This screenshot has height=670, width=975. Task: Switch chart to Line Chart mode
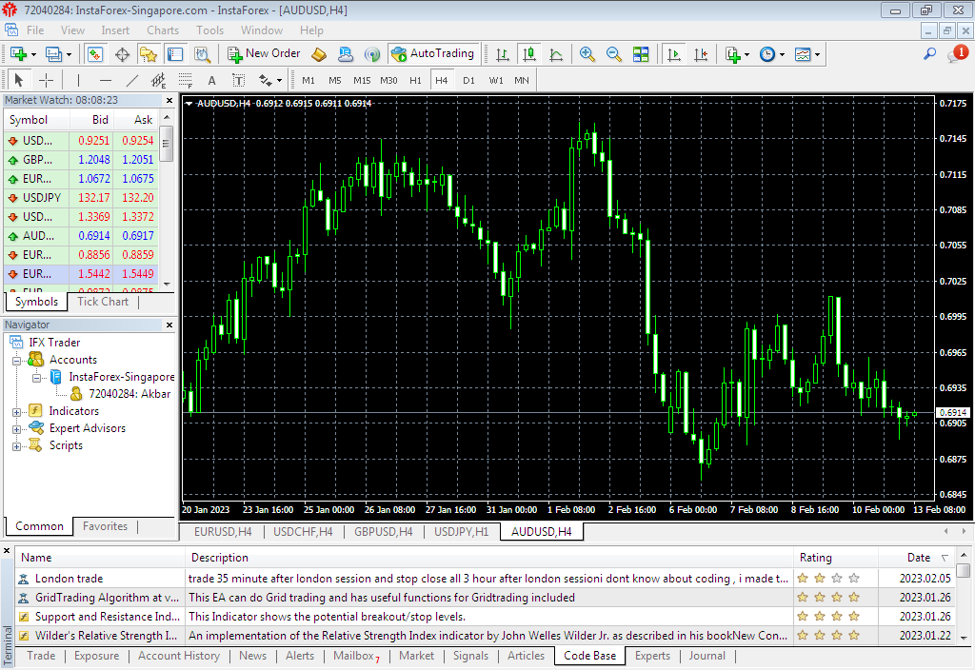click(x=556, y=54)
